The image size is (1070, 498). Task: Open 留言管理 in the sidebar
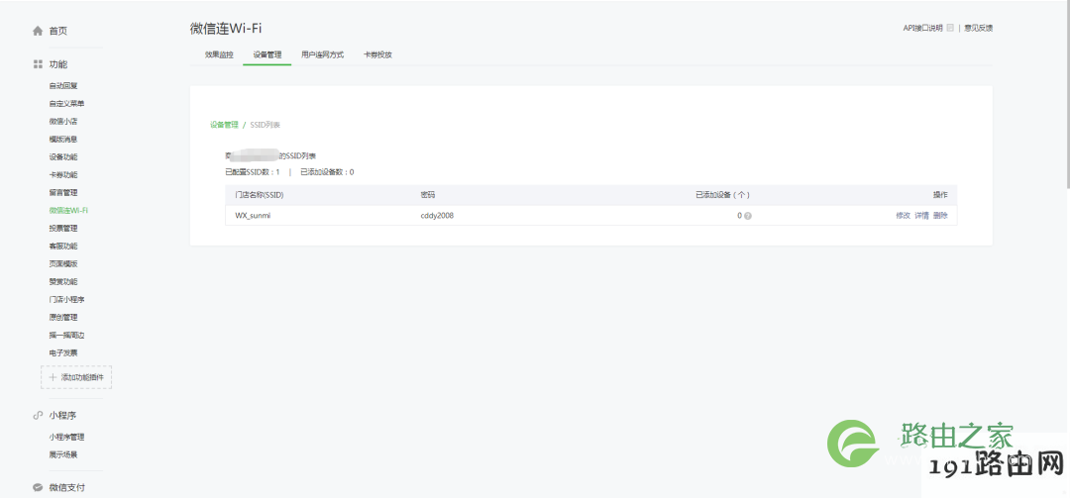click(x=63, y=192)
